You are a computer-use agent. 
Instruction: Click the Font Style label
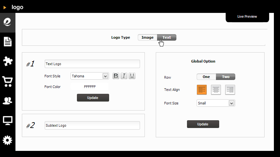pos(52,76)
